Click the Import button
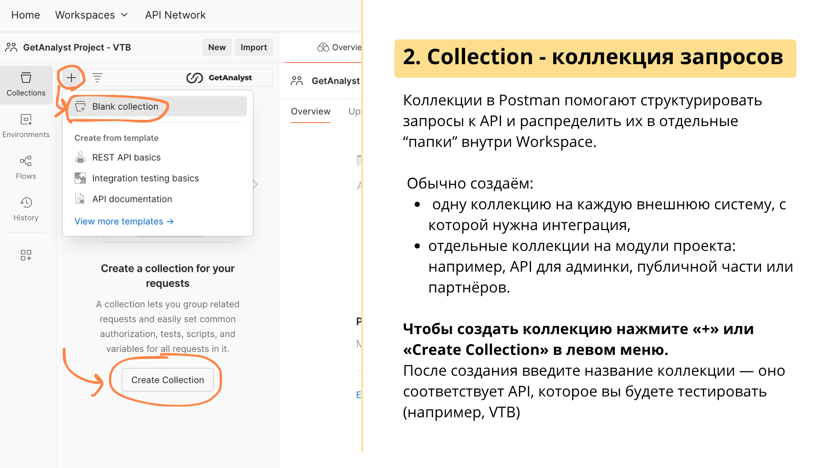Screen dimensions: 833x468 (254, 47)
